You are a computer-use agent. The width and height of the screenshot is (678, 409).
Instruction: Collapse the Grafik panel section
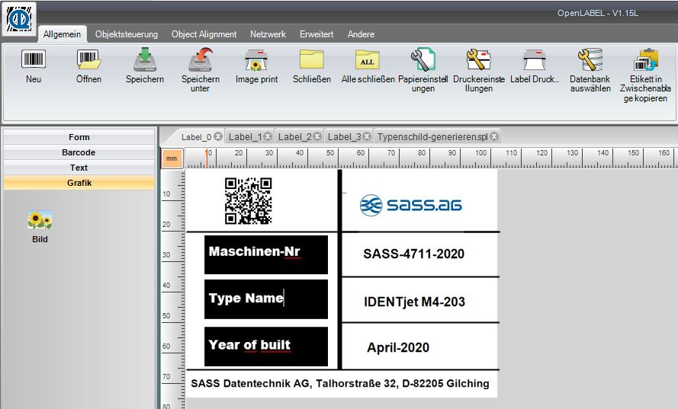pyautogui.click(x=79, y=183)
